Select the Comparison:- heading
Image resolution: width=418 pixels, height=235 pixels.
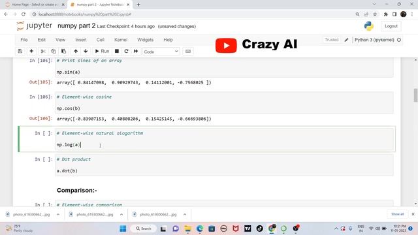click(77, 190)
